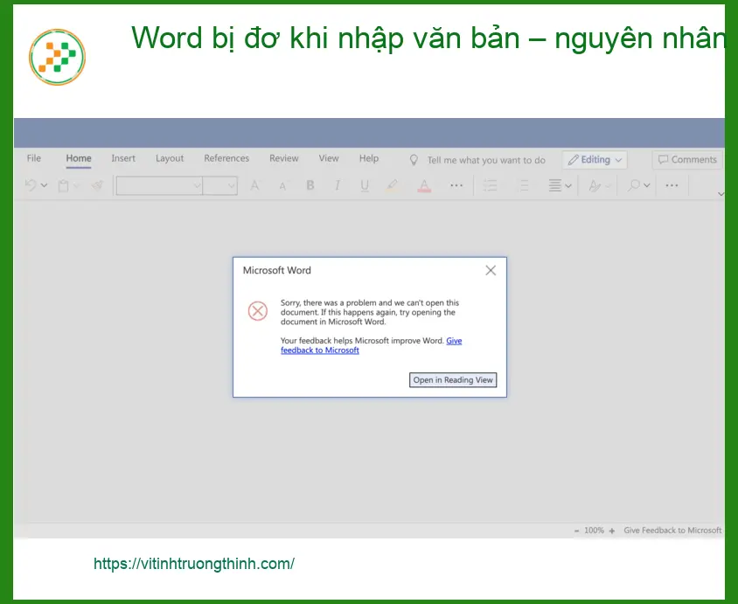Open the font size combo box
Image resolution: width=738 pixels, height=604 pixels.
pyautogui.click(x=219, y=186)
